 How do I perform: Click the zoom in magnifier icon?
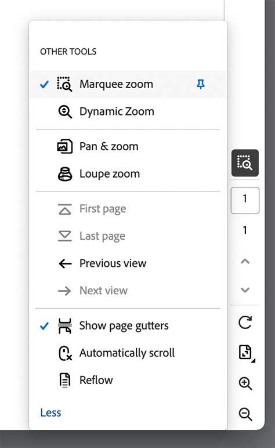(x=245, y=384)
